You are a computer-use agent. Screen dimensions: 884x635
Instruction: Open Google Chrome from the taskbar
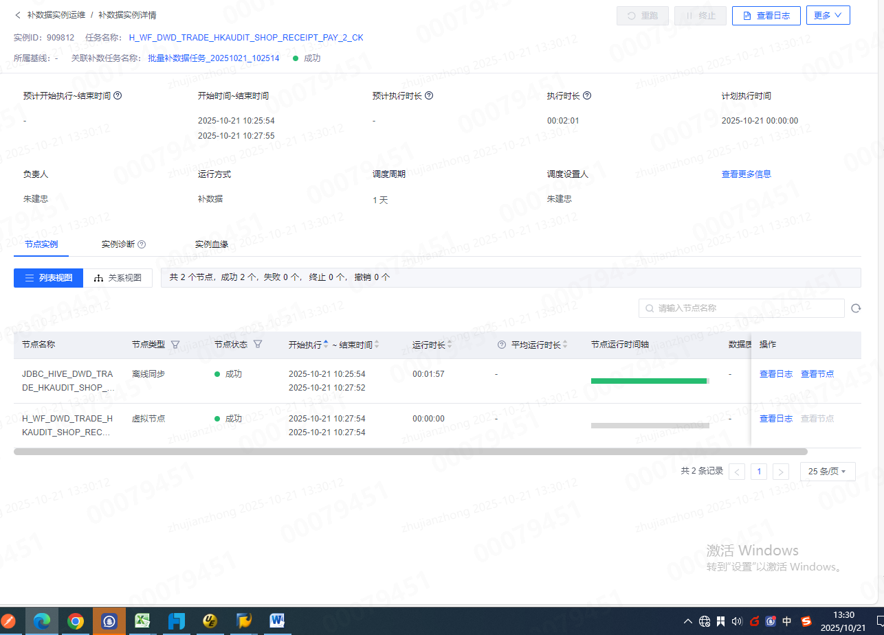[76, 621]
